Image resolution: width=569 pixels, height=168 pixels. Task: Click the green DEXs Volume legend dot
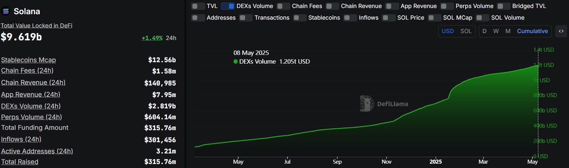[236, 62]
